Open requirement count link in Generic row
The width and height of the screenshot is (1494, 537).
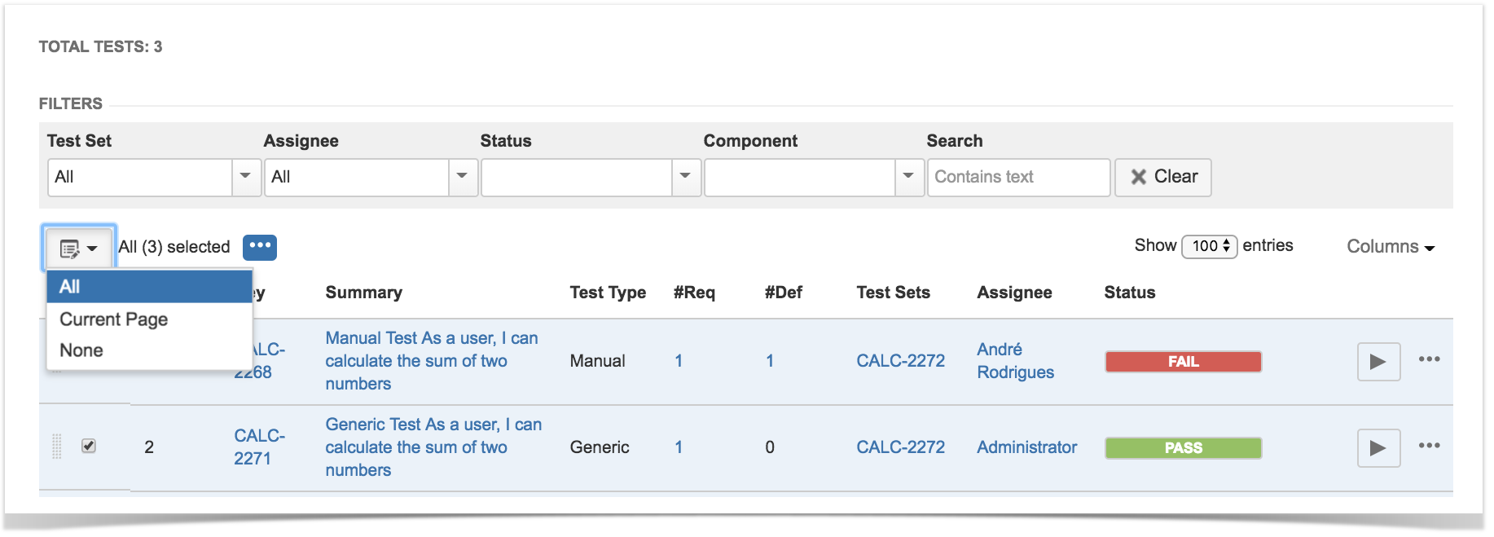[679, 447]
